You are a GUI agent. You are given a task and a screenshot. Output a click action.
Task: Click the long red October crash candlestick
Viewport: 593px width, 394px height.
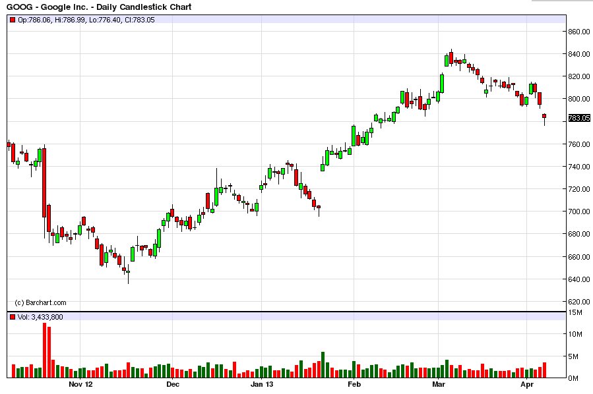[44, 183]
